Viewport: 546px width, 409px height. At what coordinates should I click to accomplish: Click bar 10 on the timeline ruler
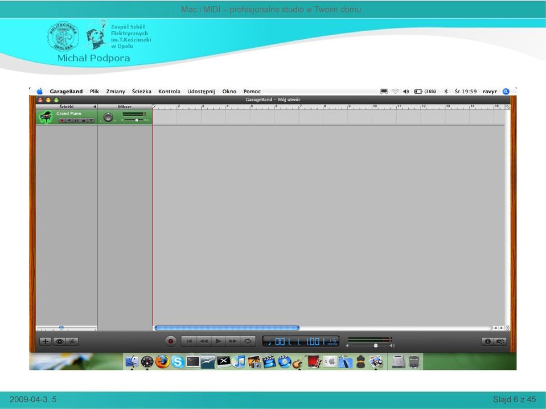point(375,106)
